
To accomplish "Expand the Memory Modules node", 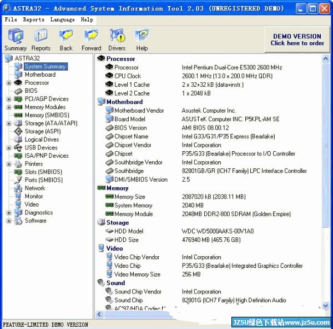I will pos(9,107).
